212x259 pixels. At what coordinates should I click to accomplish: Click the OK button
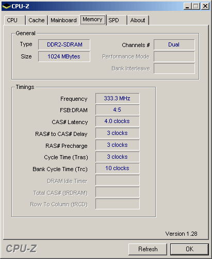tap(189, 249)
